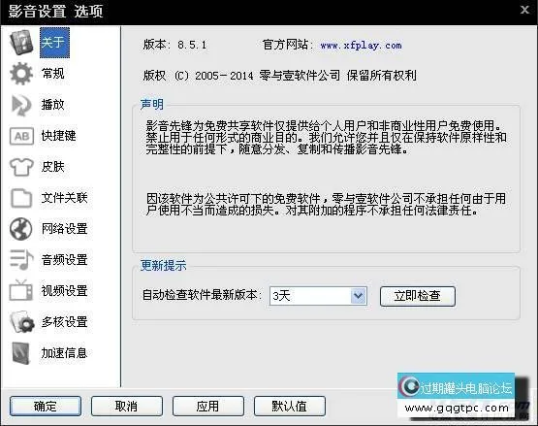Click the version text 版本: 8.5.1

(175, 45)
